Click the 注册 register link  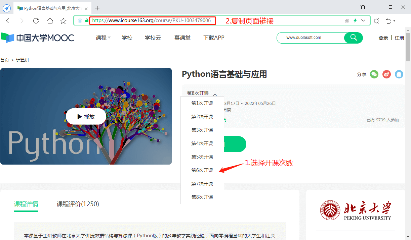[x=400, y=38]
